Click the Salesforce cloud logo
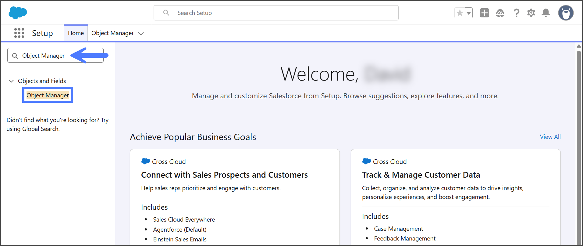The width and height of the screenshot is (583, 246). coord(18,13)
